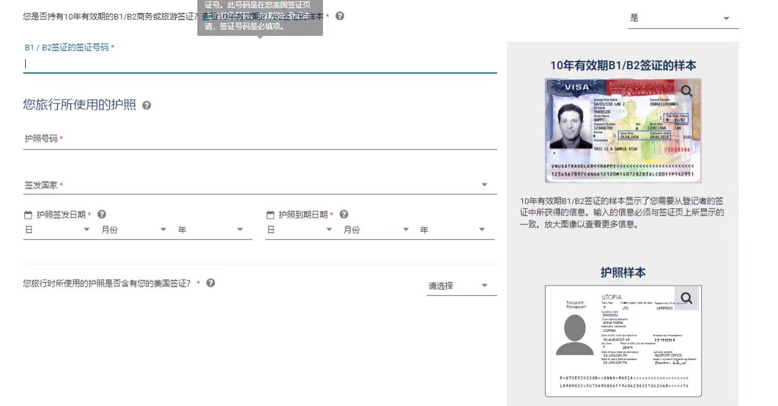Click help icon next to 护照到期日期
778x406 pixels.
point(344,214)
